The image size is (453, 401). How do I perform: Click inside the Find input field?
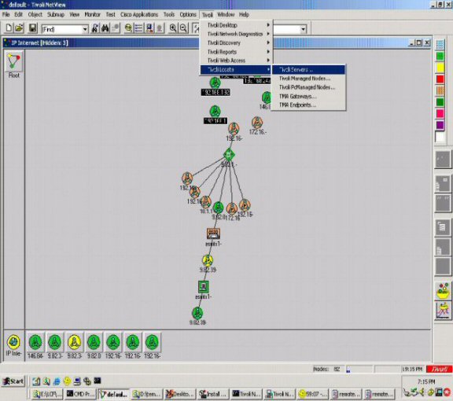click(x=62, y=29)
